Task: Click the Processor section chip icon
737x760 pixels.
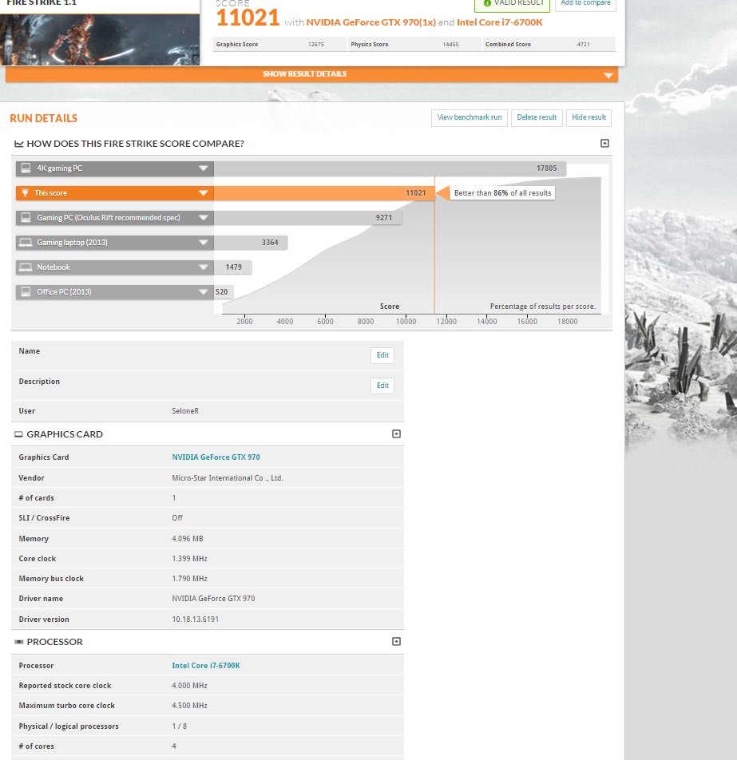Action: (19, 642)
